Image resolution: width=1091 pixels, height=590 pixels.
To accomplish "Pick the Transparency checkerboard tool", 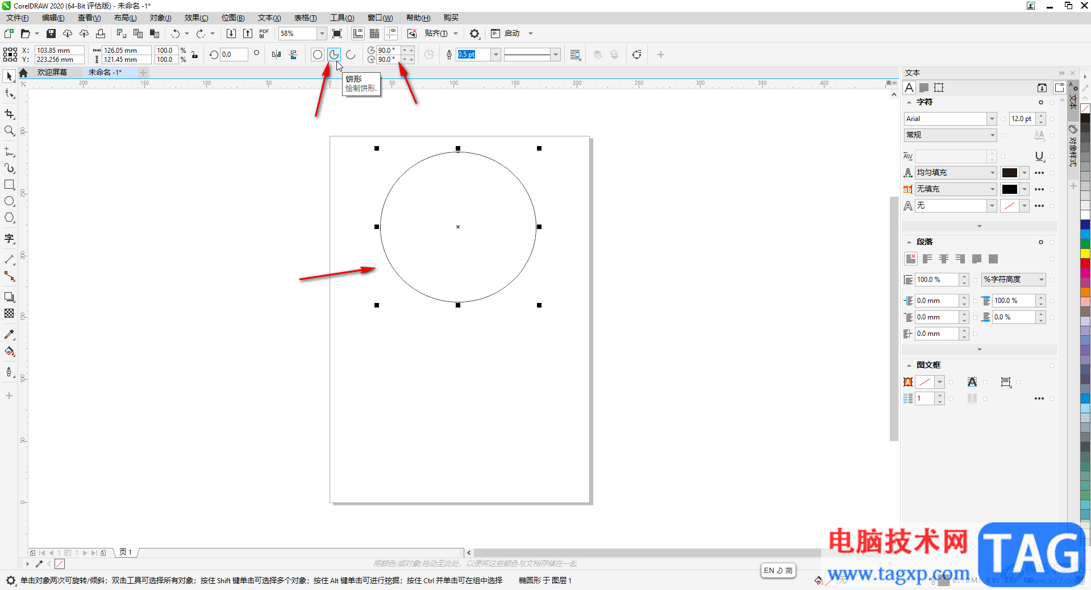I will coord(9,313).
